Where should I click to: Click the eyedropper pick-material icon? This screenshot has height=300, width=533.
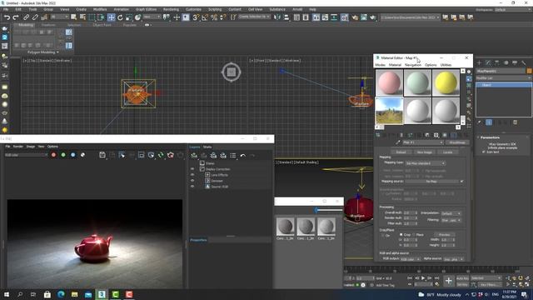(x=398, y=142)
